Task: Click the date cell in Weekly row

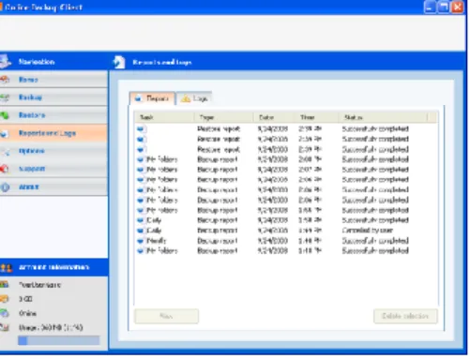Action: pos(272,241)
